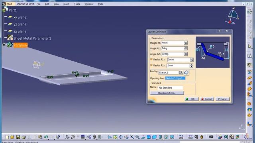Click the Profile Sketch.2 field

point(169,73)
